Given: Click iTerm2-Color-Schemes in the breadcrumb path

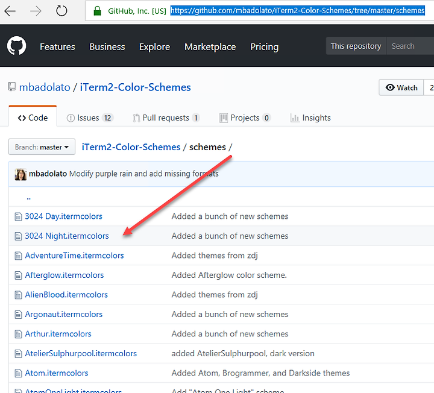Looking at the screenshot, I should point(131,147).
